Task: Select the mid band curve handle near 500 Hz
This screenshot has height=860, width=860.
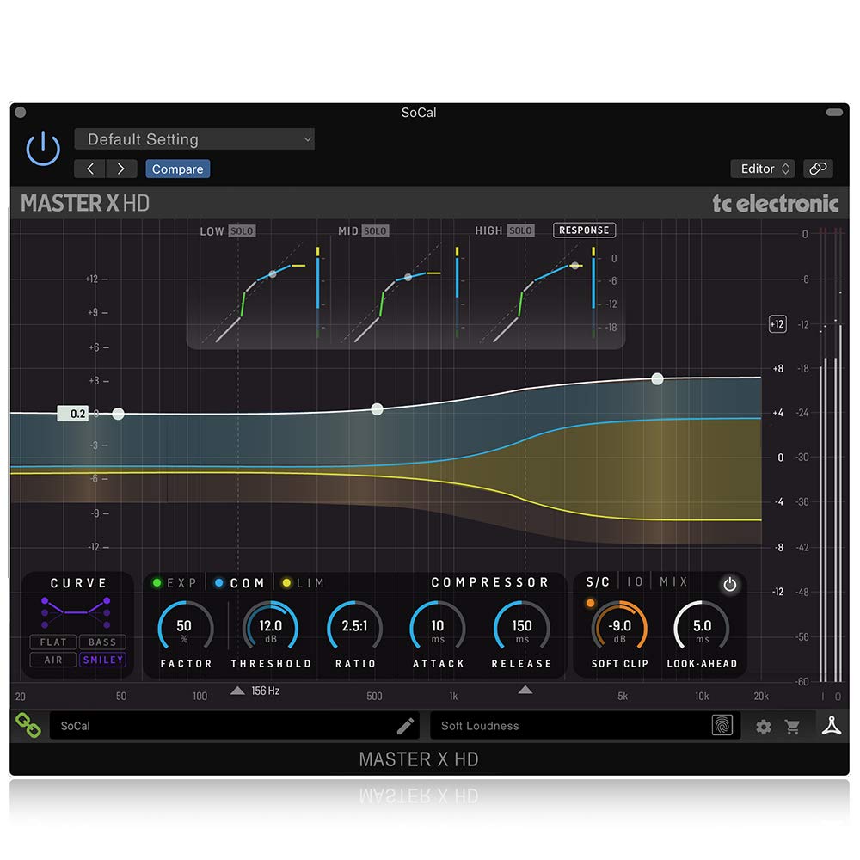Action: tap(377, 409)
